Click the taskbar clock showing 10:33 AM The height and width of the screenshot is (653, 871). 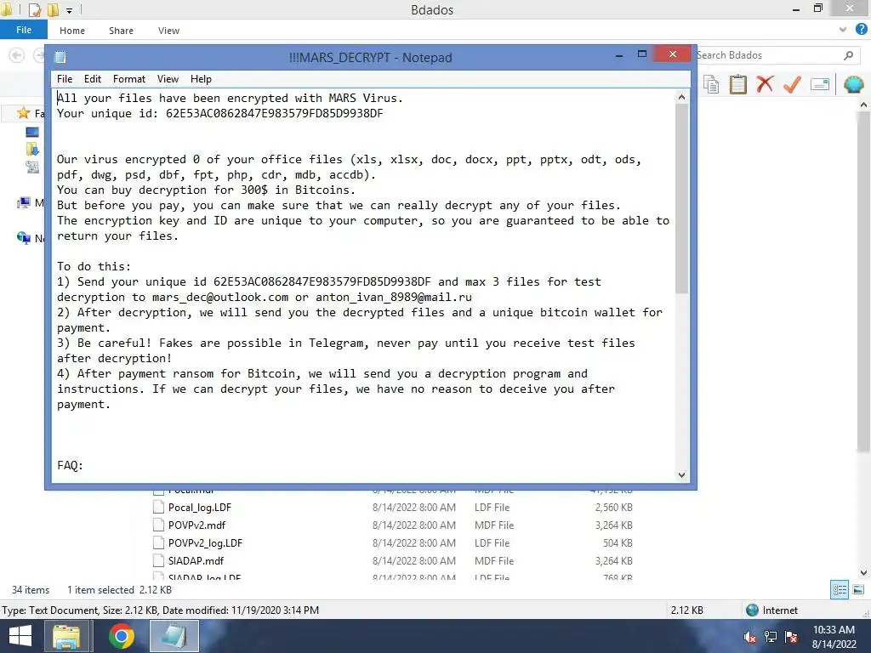pyautogui.click(x=834, y=636)
